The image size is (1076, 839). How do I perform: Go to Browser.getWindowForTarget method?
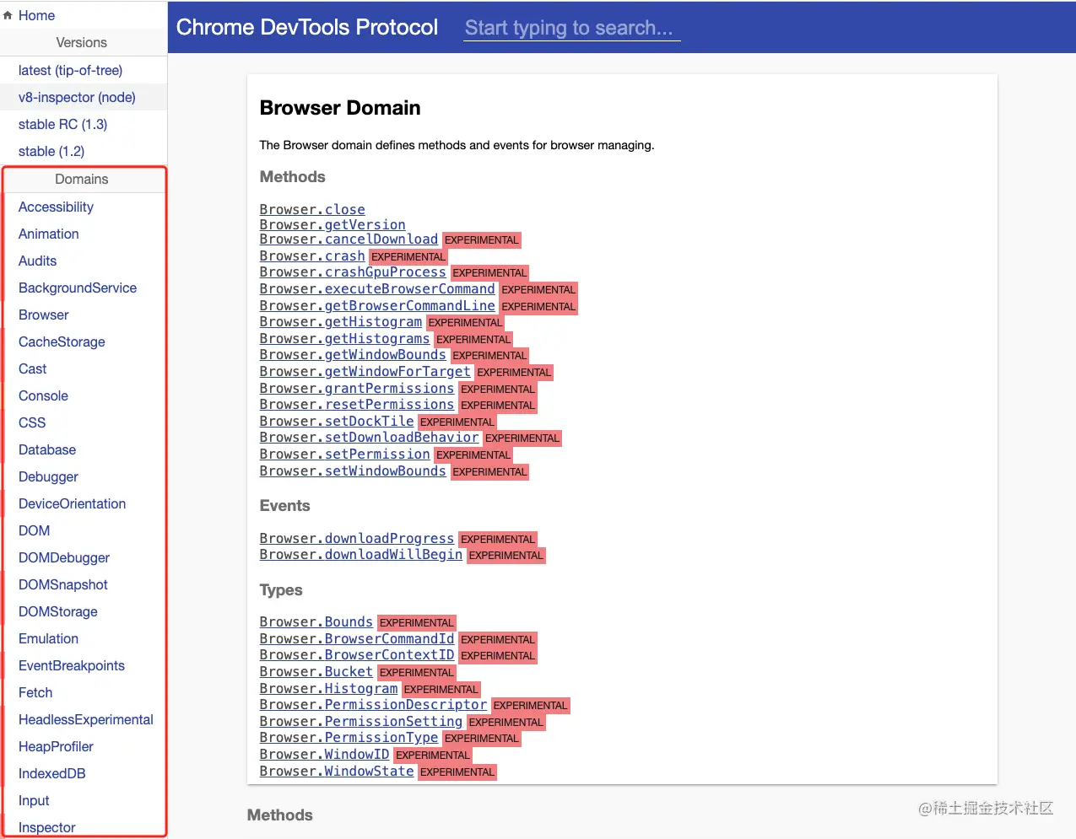coord(365,371)
